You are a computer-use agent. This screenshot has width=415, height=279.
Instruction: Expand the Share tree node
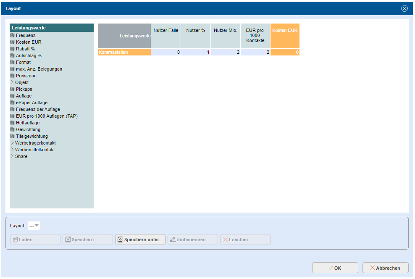click(x=12, y=157)
